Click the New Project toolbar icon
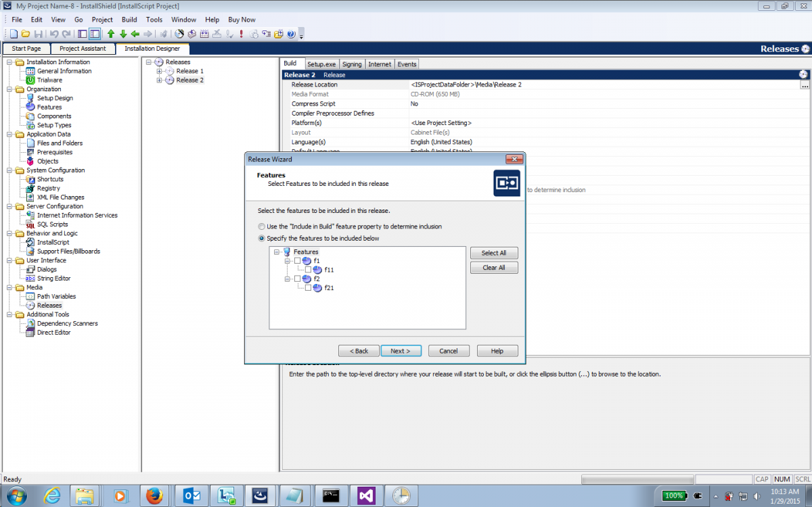The width and height of the screenshot is (812, 507). (x=14, y=34)
